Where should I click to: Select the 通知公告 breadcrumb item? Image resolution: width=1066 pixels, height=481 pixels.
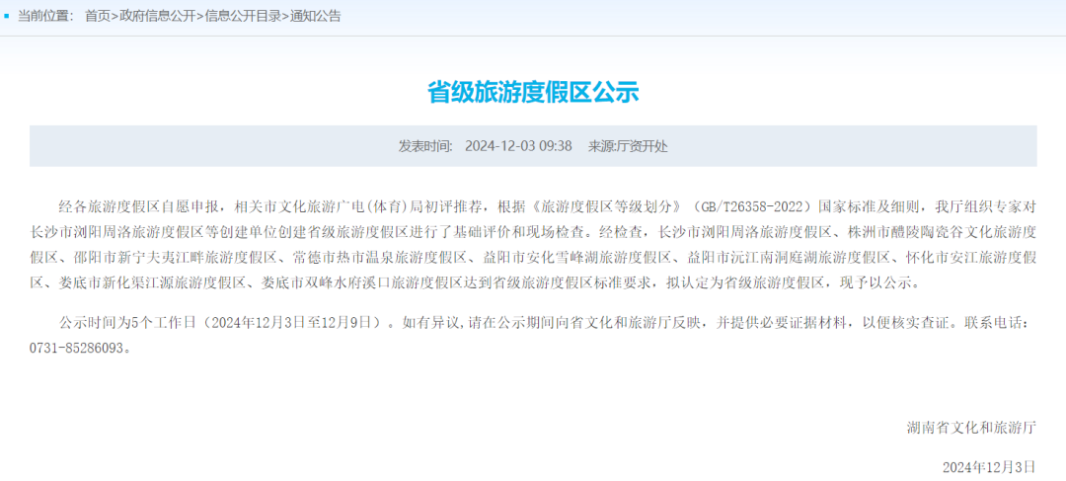(316, 17)
